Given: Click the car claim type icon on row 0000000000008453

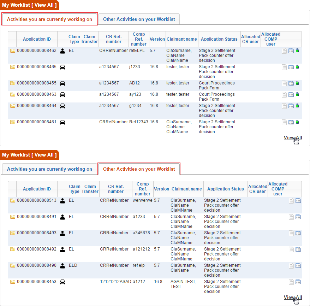Looking at the screenshot, I should click(62, 282).
